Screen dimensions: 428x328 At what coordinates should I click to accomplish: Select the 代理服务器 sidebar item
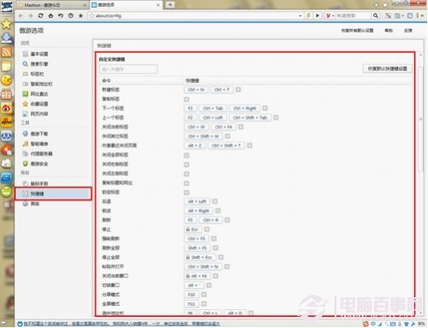point(38,154)
